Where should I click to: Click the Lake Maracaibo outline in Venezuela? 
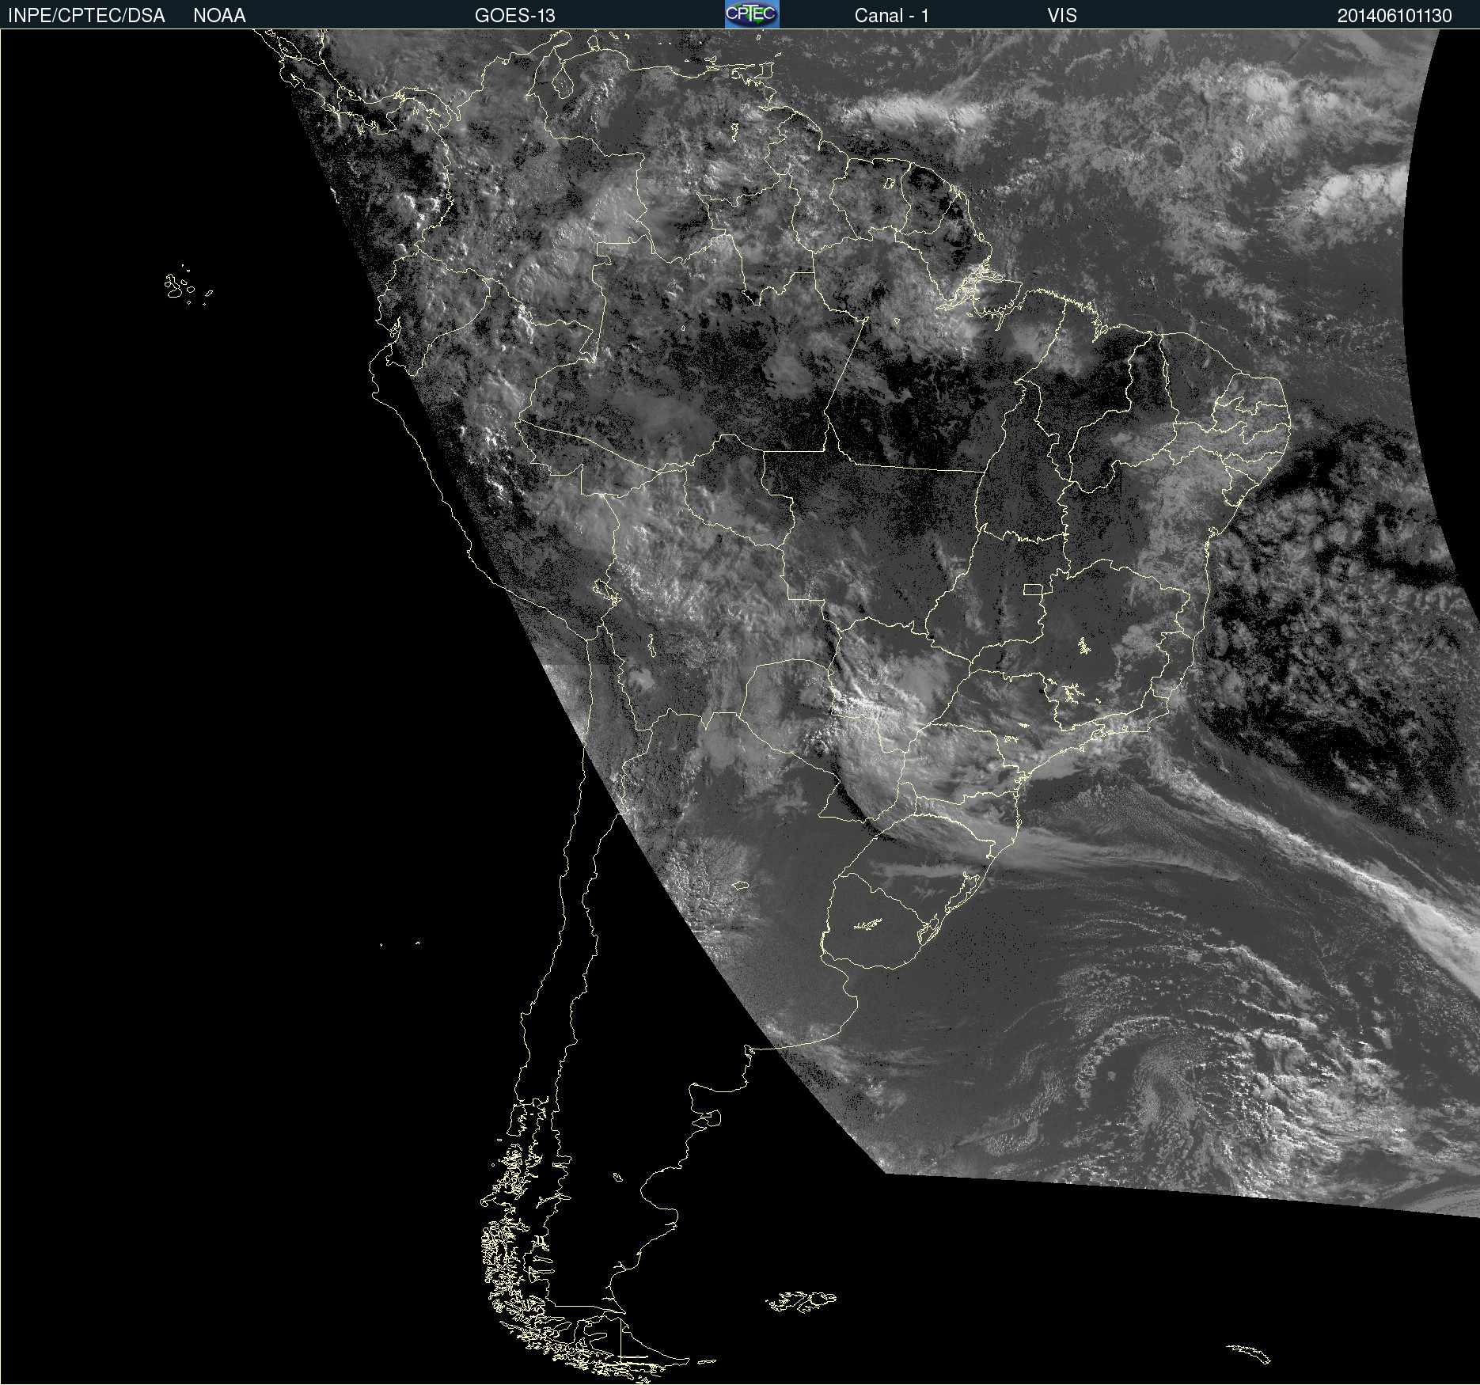563,79
